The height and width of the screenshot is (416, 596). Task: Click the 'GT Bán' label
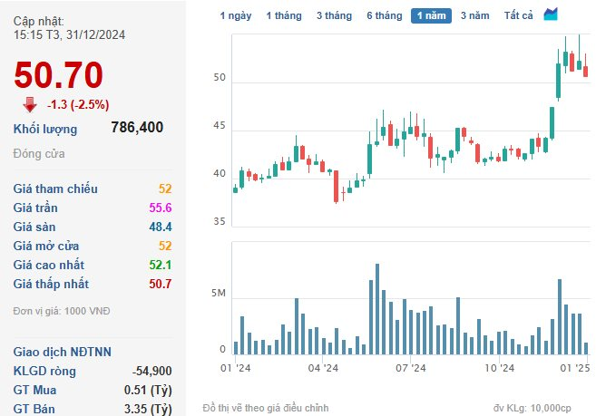(34, 409)
